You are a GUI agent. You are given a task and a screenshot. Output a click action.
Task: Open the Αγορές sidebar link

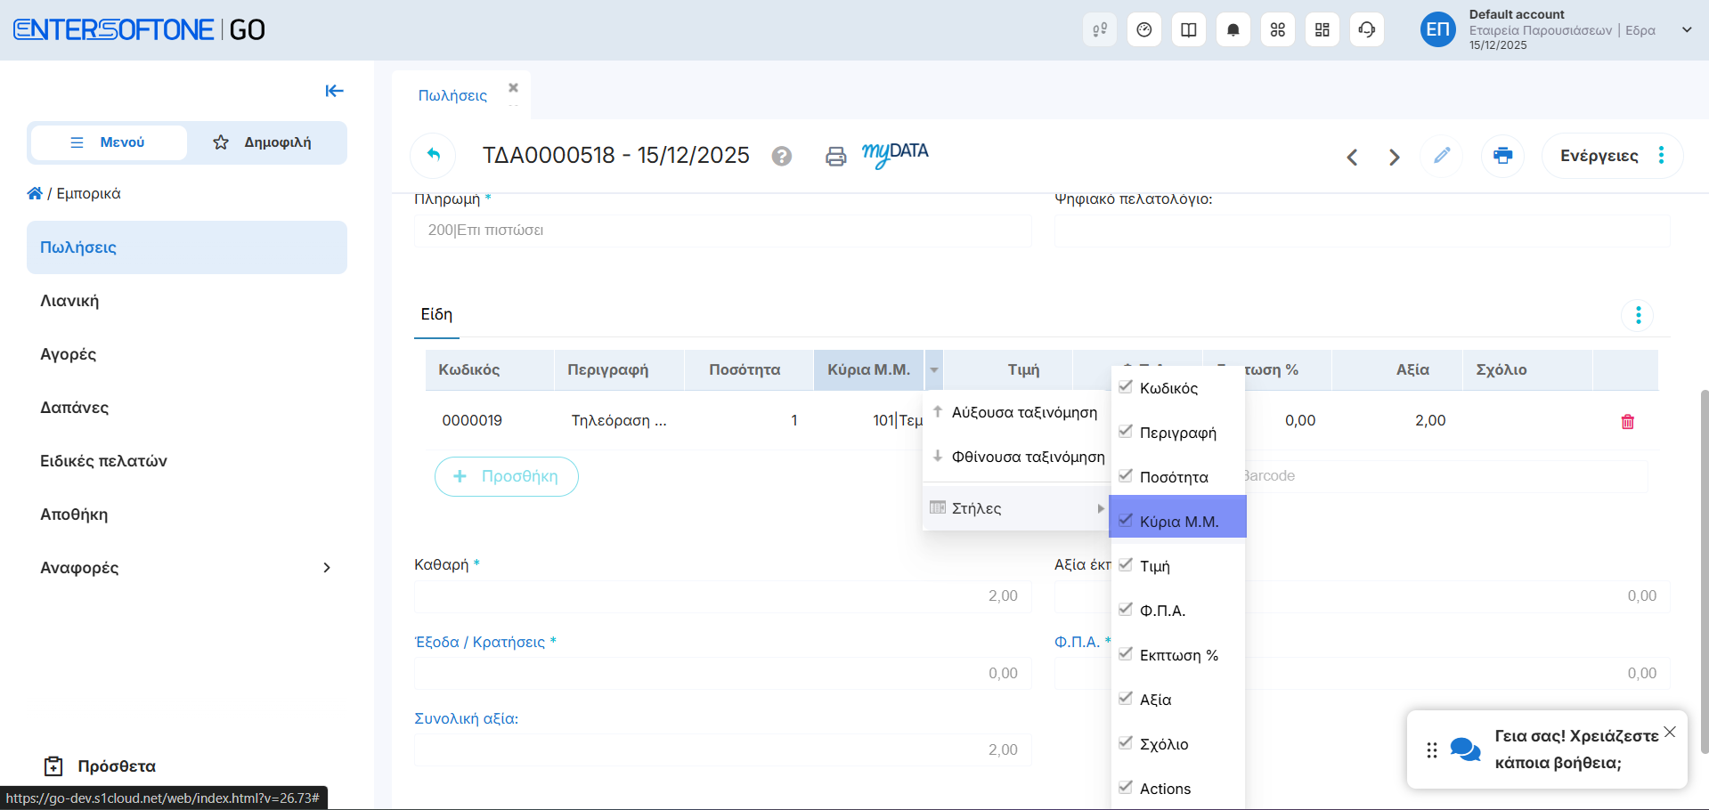point(69,354)
